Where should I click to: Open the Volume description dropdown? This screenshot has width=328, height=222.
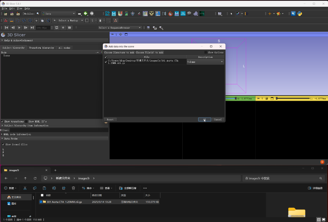(x=205, y=62)
